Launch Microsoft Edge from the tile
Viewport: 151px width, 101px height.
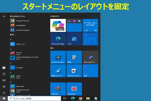click(58, 39)
